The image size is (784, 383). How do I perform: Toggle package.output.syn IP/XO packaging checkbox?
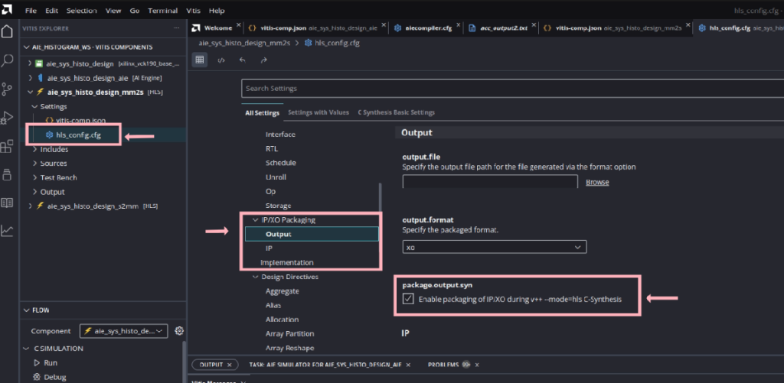pos(409,299)
